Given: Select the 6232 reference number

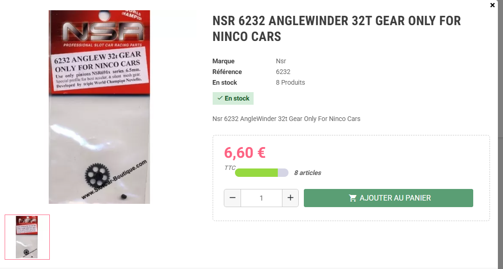Looking at the screenshot, I should coord(283,72).
